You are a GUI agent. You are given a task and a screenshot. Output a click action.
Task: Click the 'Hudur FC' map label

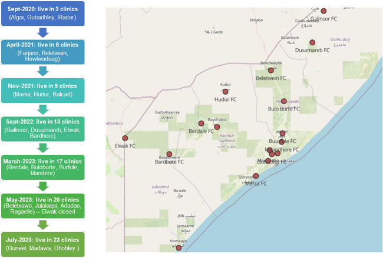[x=225, y=99]
